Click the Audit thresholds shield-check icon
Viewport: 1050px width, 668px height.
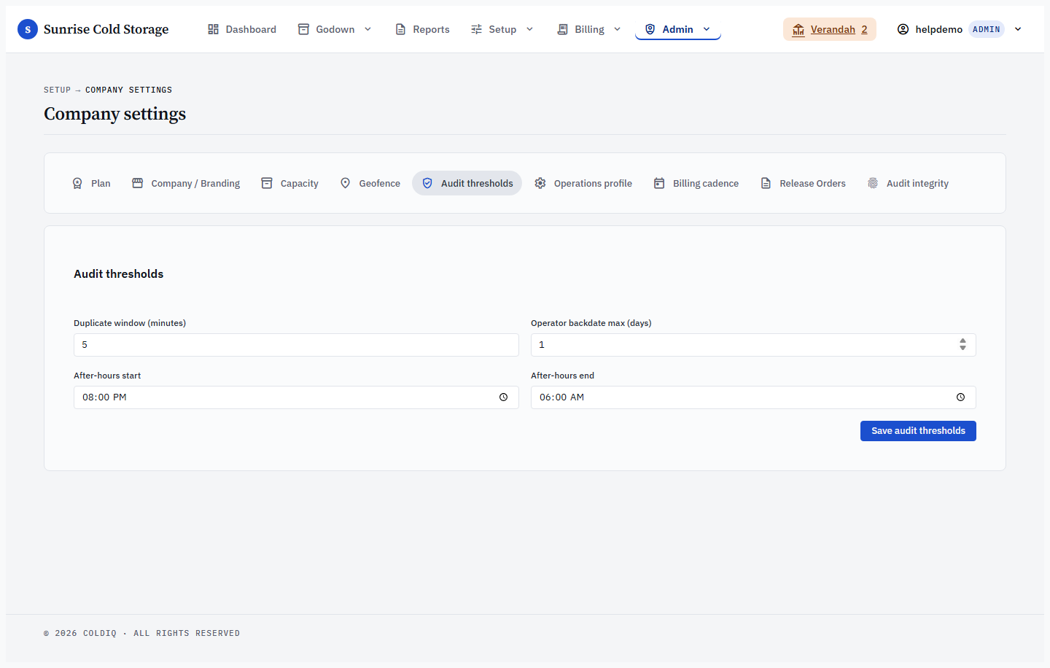click(427, 183)
